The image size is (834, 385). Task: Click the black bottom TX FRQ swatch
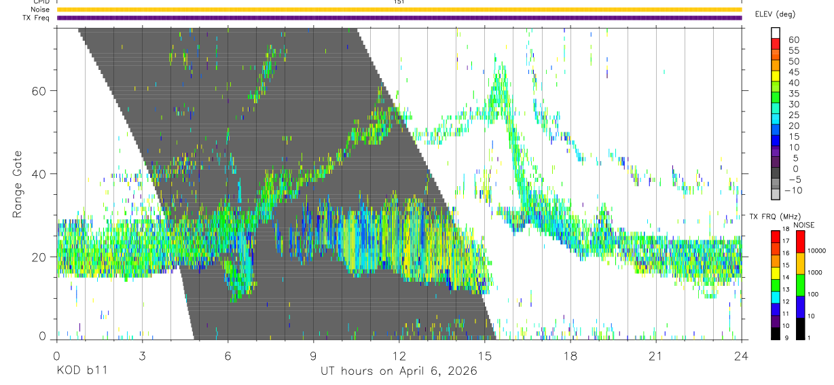click(775, 333)
